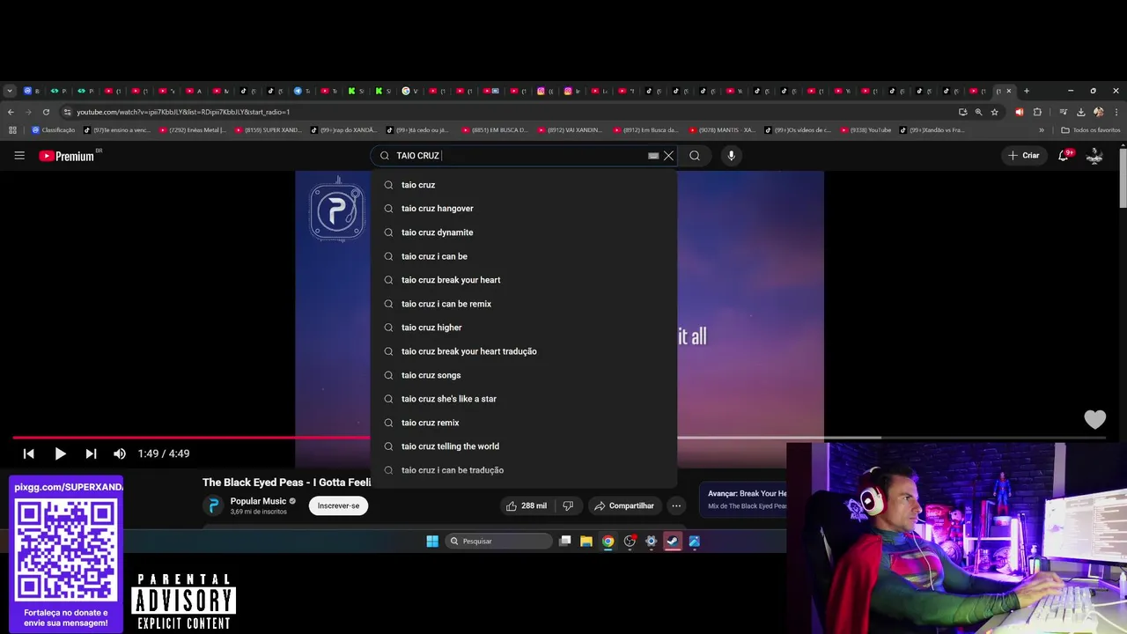Choose suggestion 'taio cruz higher'
Screen dimensions: 1127x634
point(524,328)
